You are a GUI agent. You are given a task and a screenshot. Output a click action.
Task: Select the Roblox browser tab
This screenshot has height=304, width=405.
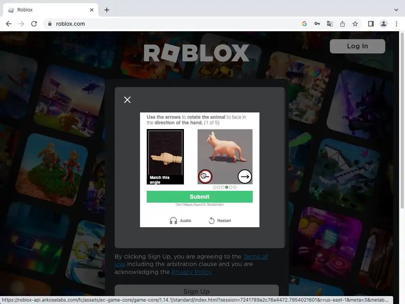pos(51,10)
